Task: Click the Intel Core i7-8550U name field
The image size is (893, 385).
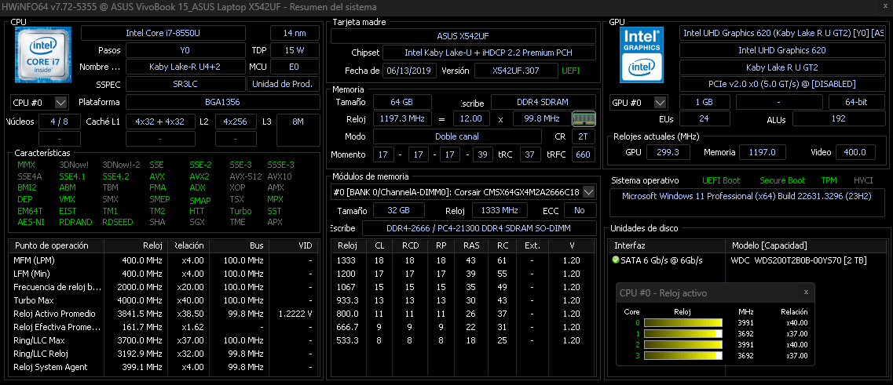Action: coord(163,33)
